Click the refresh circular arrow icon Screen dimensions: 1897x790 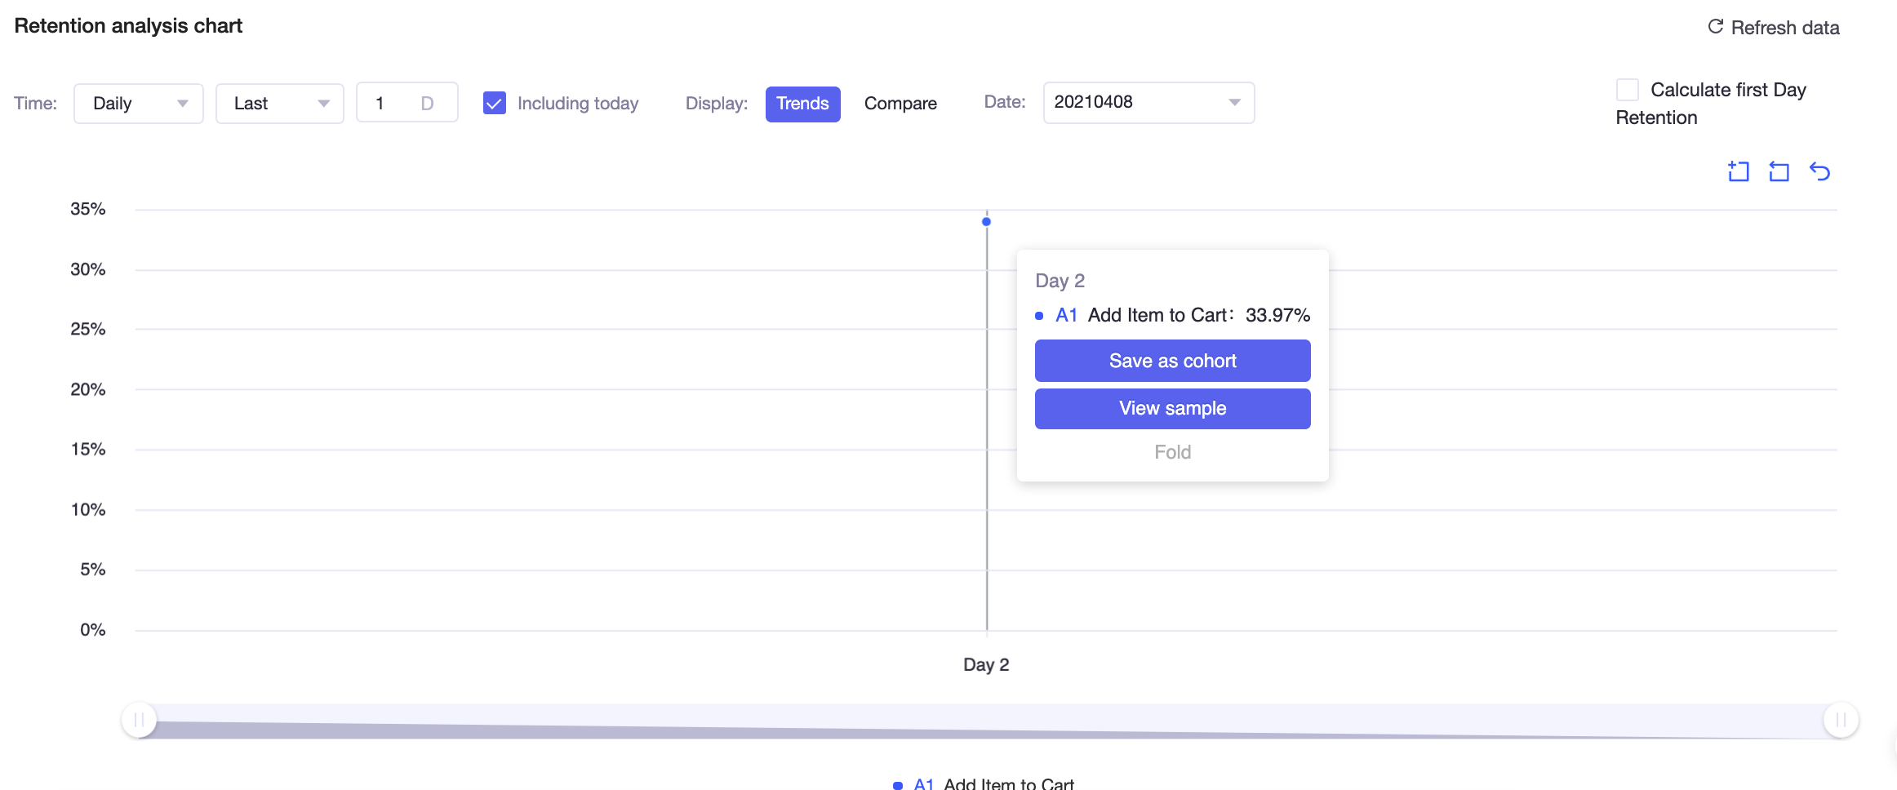pos(1715,27)
